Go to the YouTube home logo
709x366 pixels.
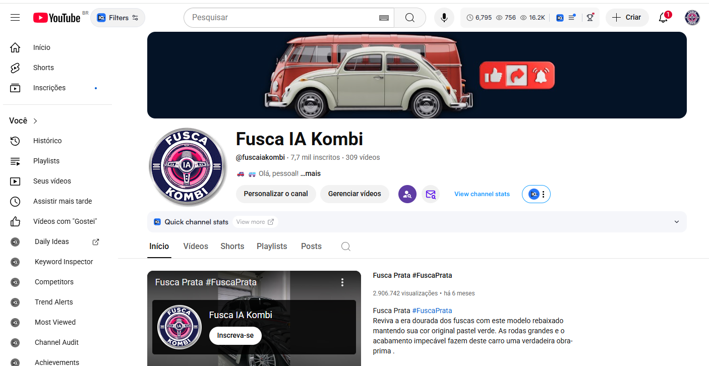56,18
